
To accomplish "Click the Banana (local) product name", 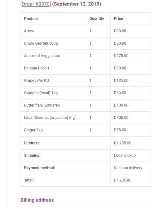I will click(37, 68).
